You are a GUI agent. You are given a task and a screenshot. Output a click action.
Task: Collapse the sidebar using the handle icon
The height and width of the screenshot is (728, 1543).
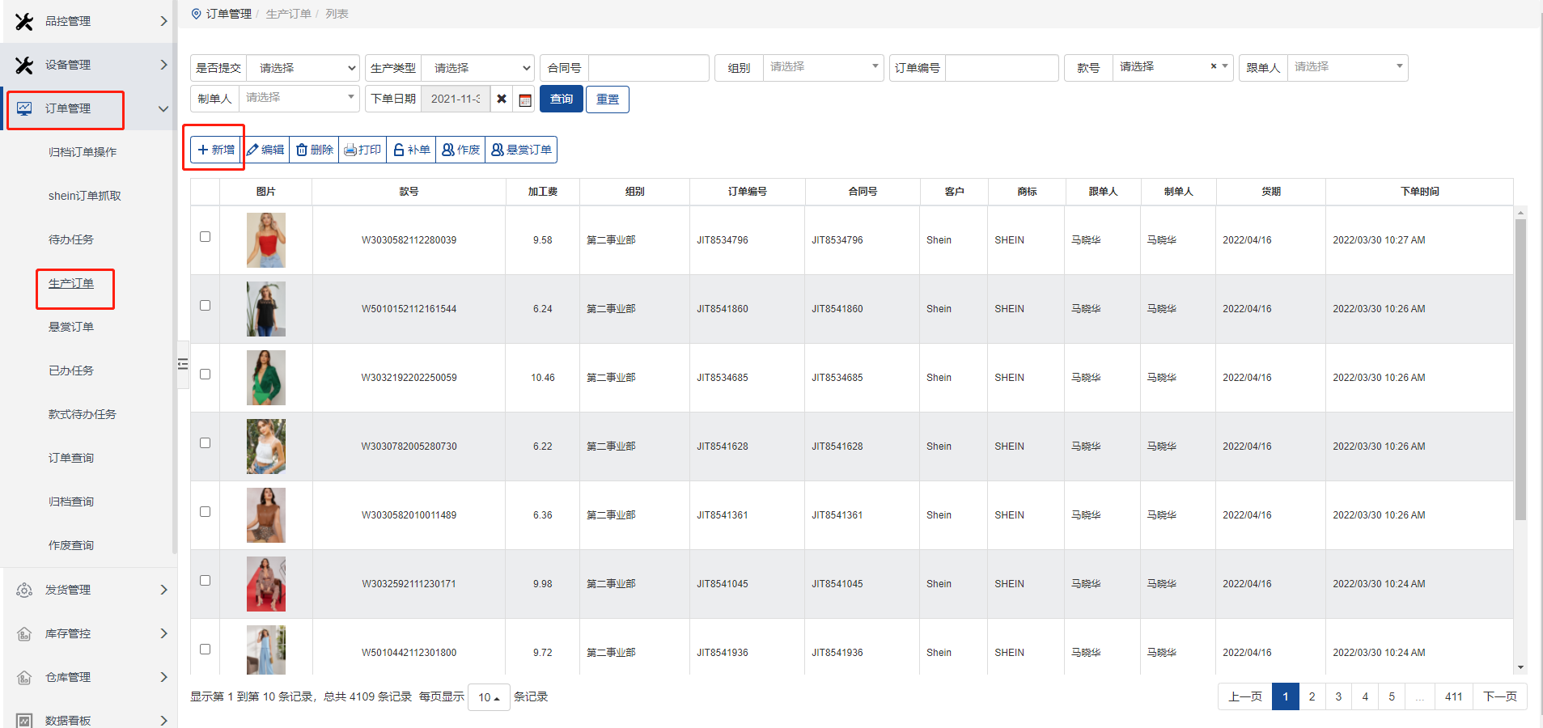point(183,364)
